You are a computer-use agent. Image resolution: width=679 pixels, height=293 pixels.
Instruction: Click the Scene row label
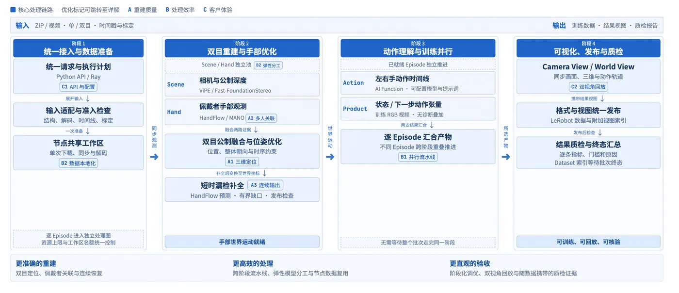click(176, 84)
